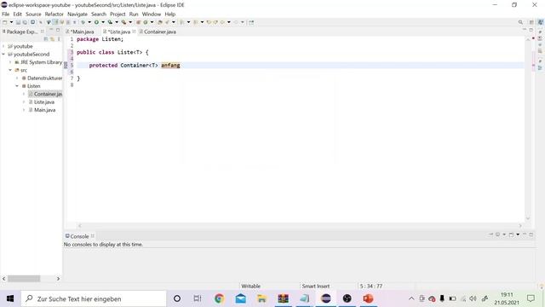
Task: Open the File menu
Action: point(6,14)
